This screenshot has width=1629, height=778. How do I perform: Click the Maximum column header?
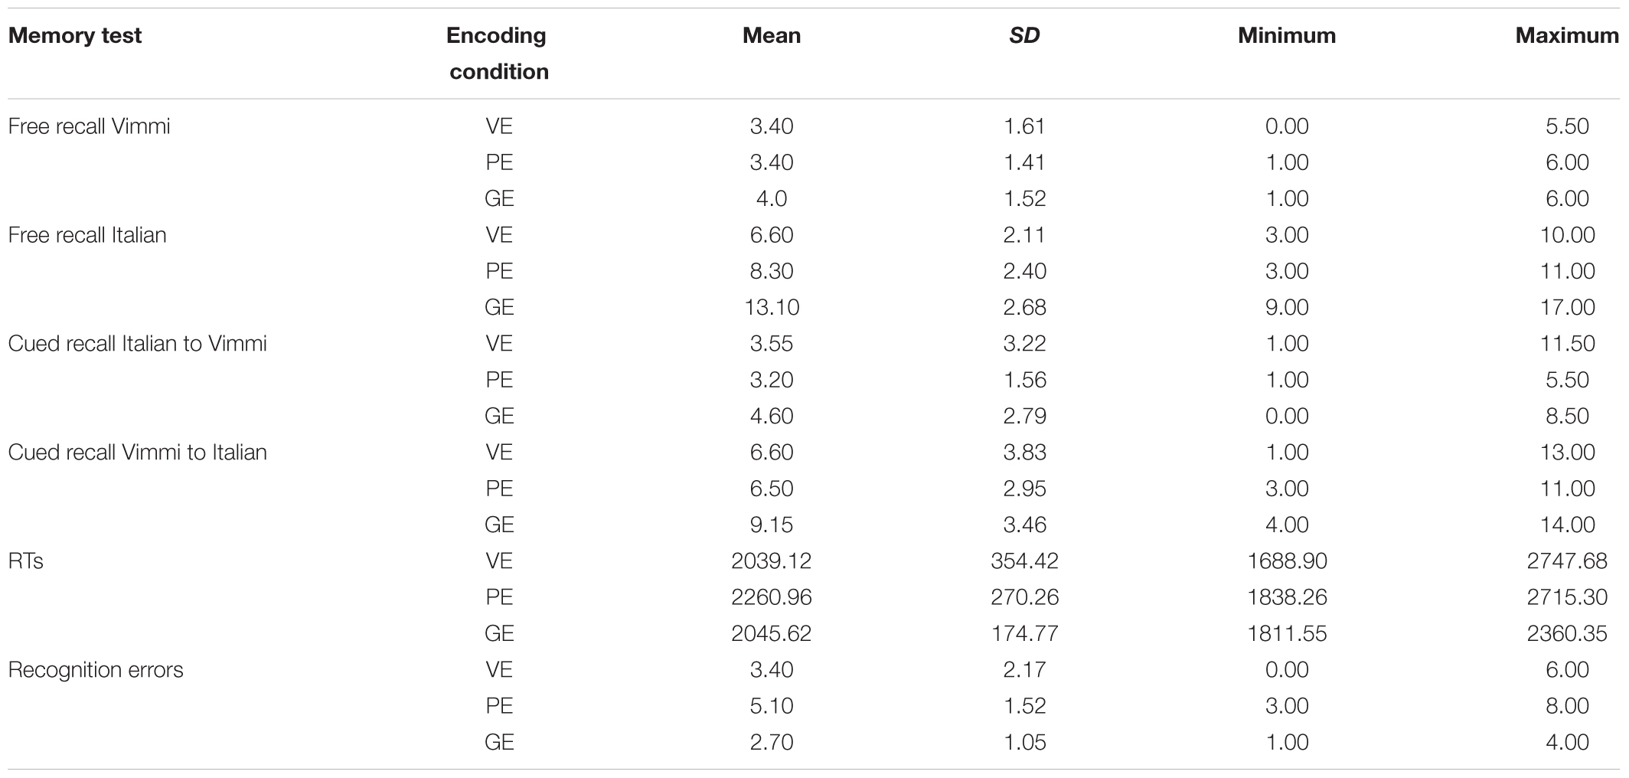1567,36
